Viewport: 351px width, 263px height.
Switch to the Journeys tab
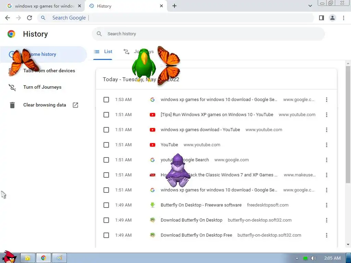pos(138,52)
